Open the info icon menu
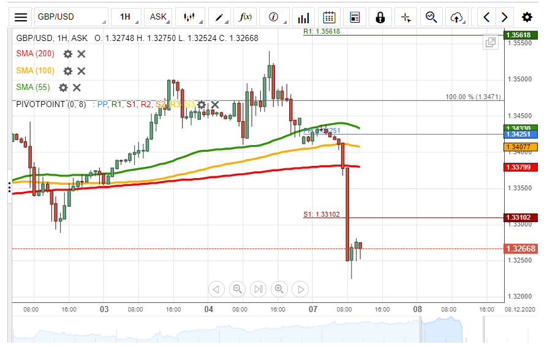The image size is (547, 347). (x=274, y=17)
